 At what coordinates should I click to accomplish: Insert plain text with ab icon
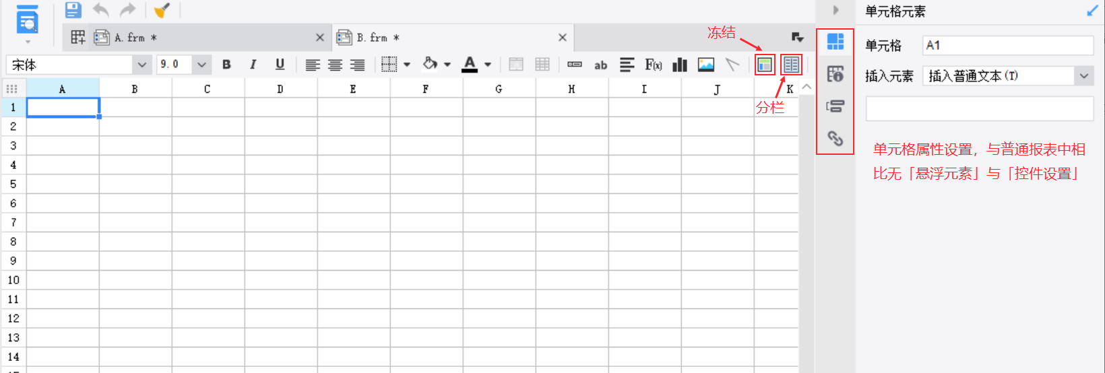click(x=600, y=65)
